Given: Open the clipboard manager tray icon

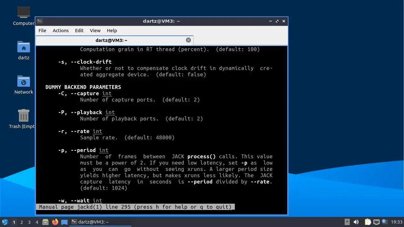Looking at the screenshot, I should click(368, 222).
